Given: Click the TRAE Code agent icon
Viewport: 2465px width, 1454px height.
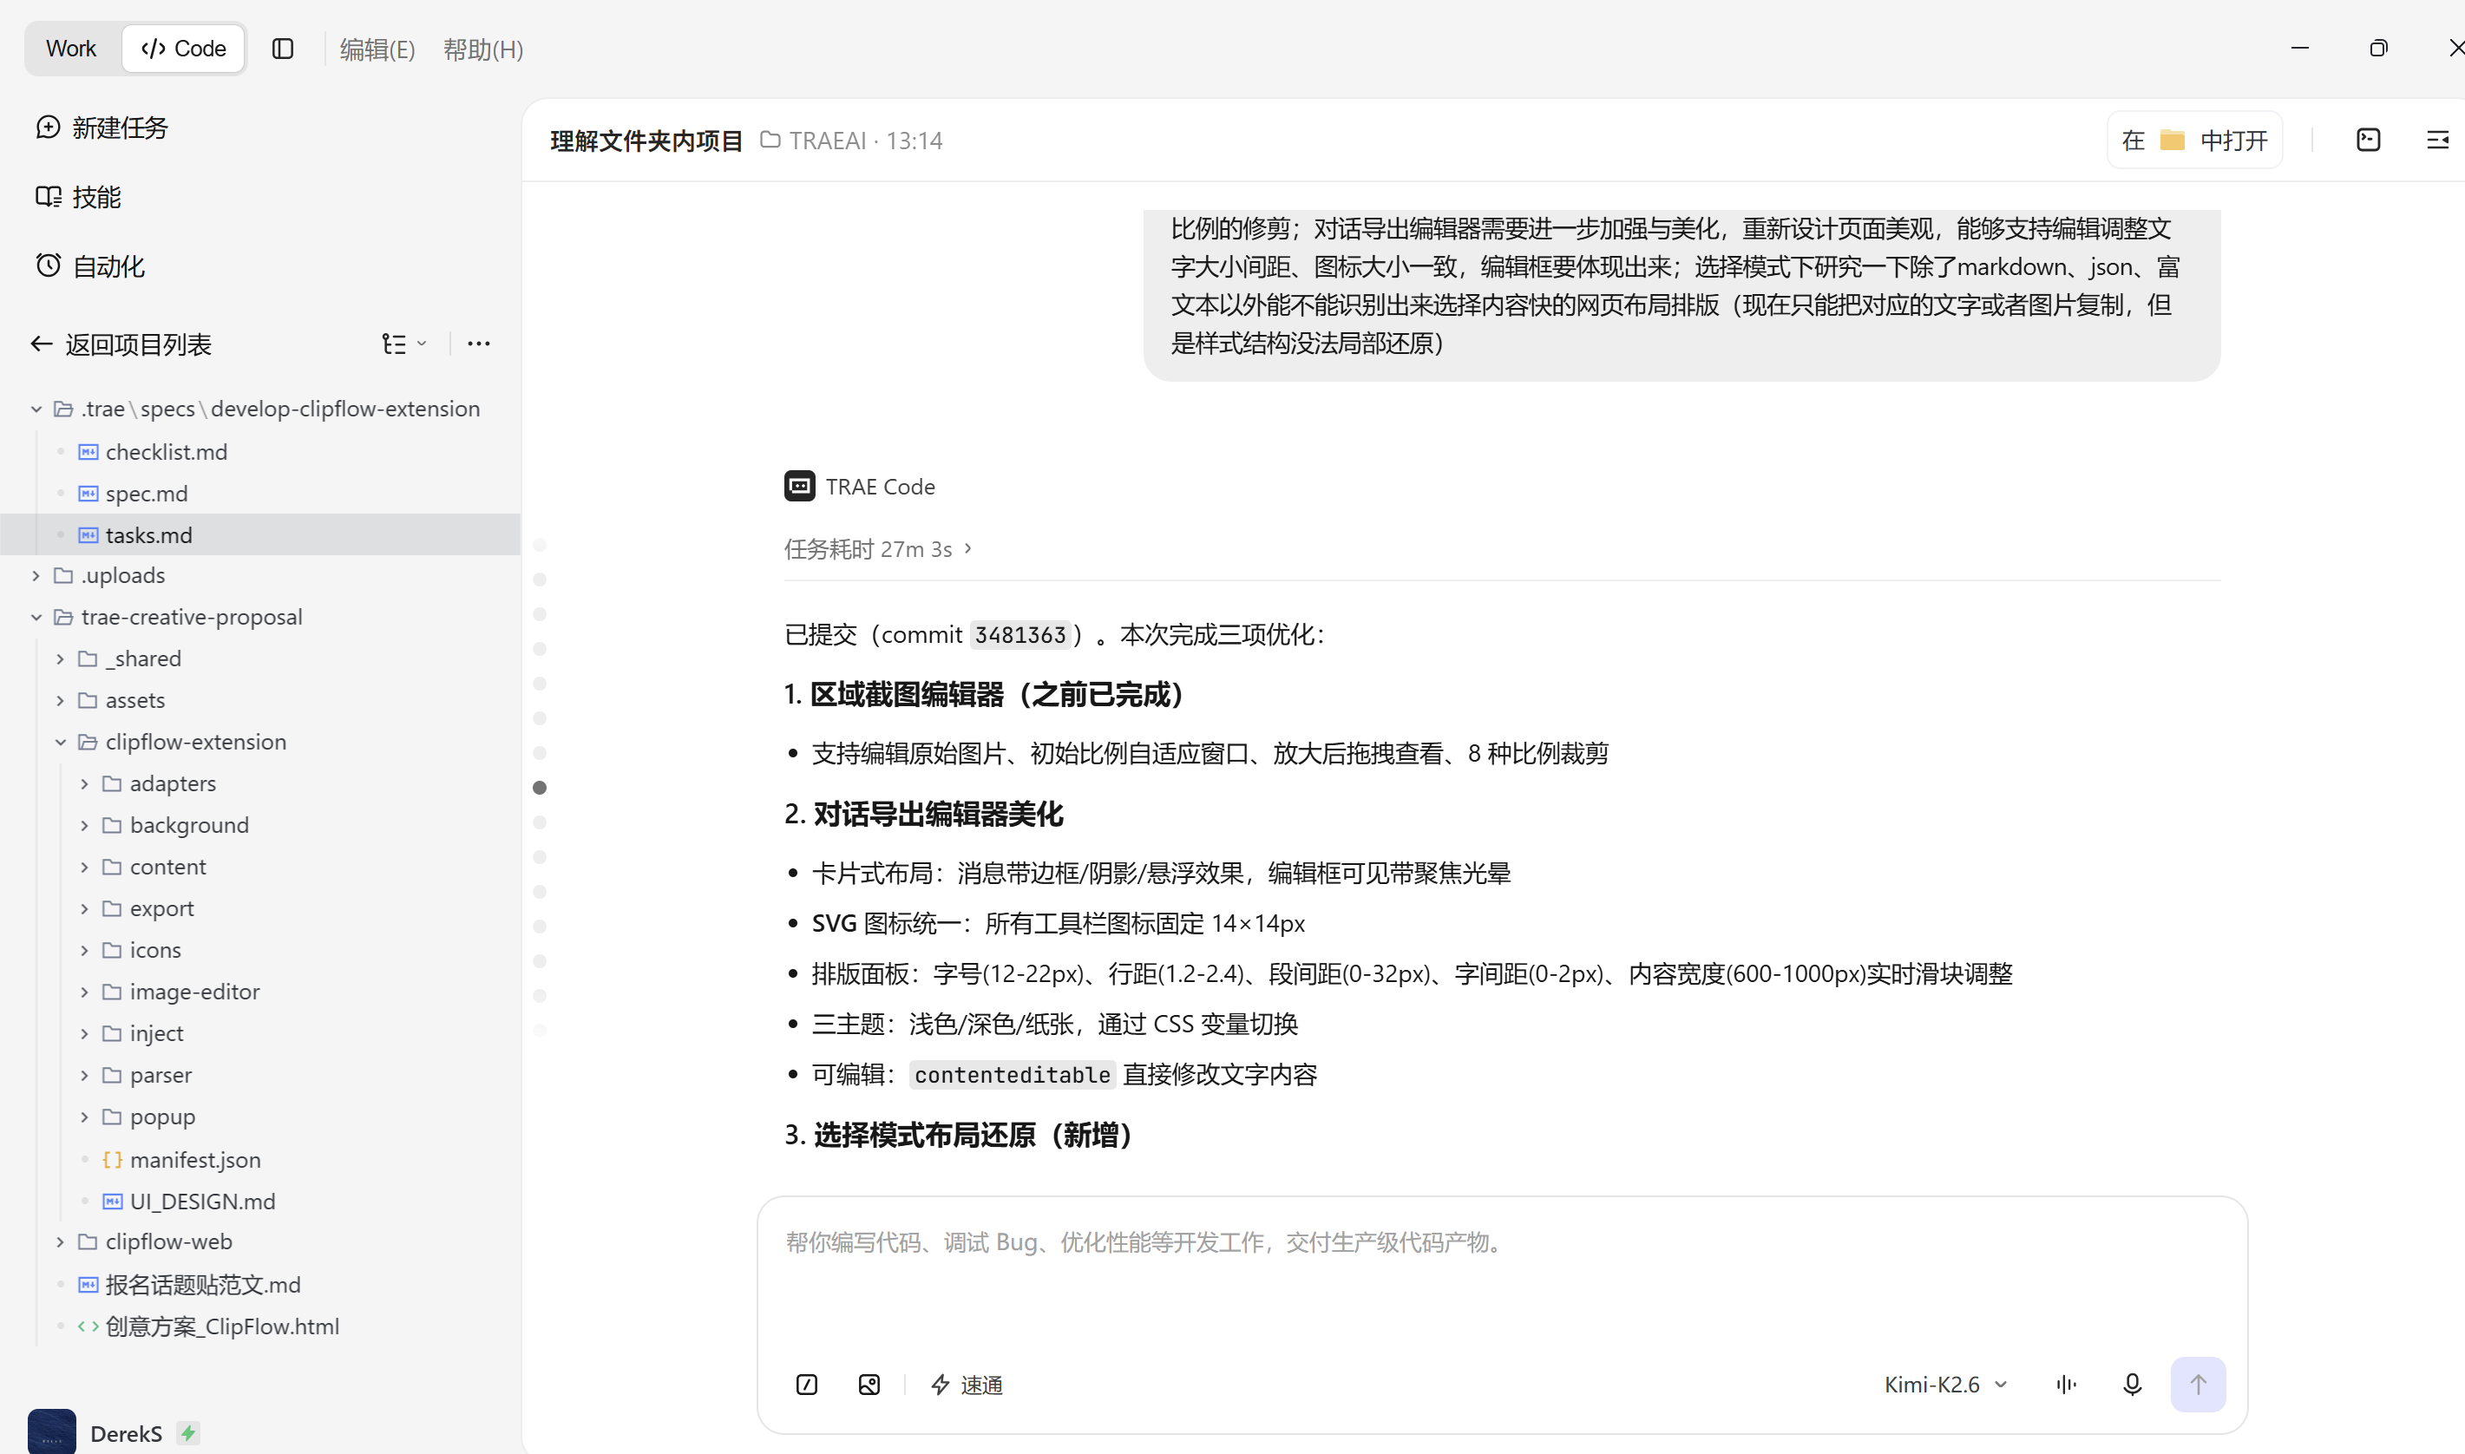Looking at the screenshot, I should point(799,486).
